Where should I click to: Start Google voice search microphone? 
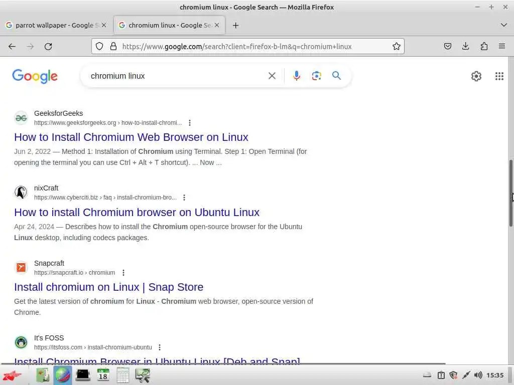point(296,76)
